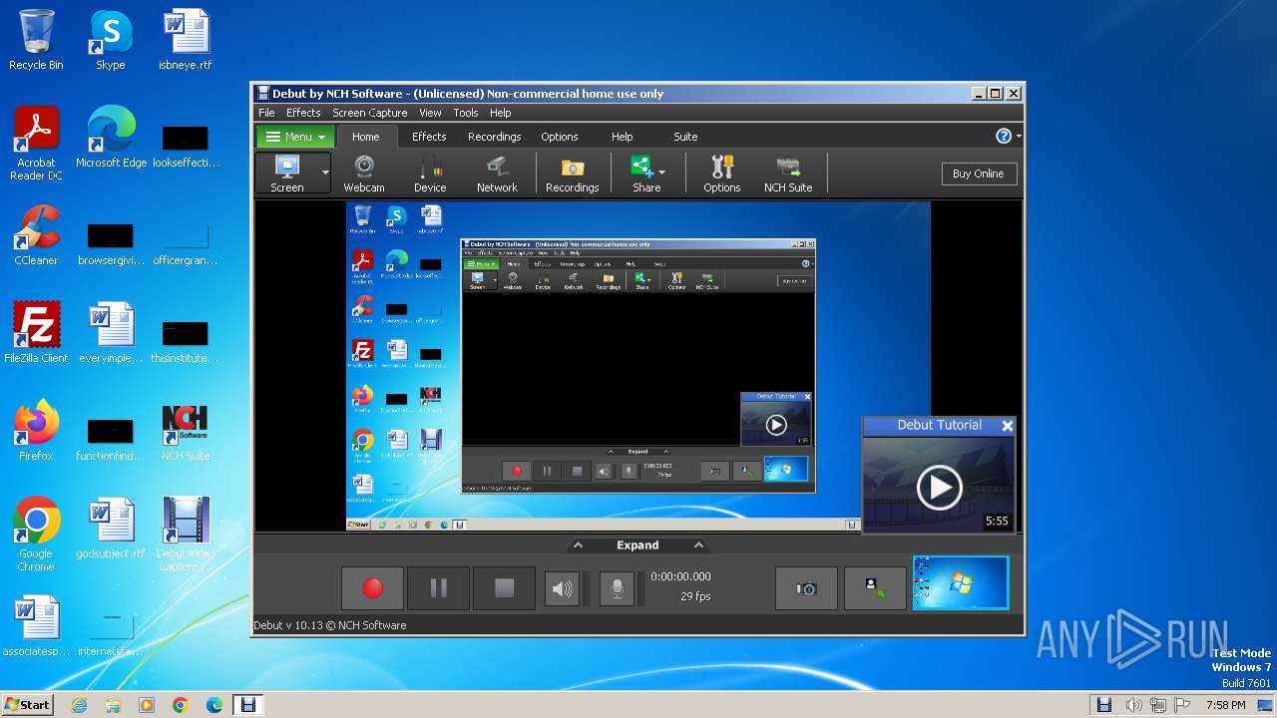Click the cursor selection capture button

pos(875,588)
